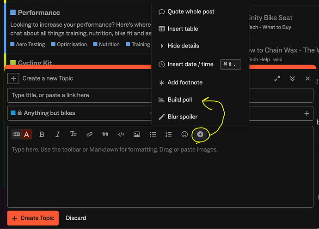Open the emoji picker
This screenshot has width=319, height=229.
point(184,134)
